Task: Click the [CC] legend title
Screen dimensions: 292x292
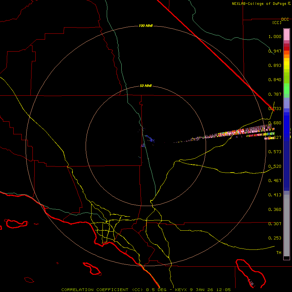Action: pos(277,22)
